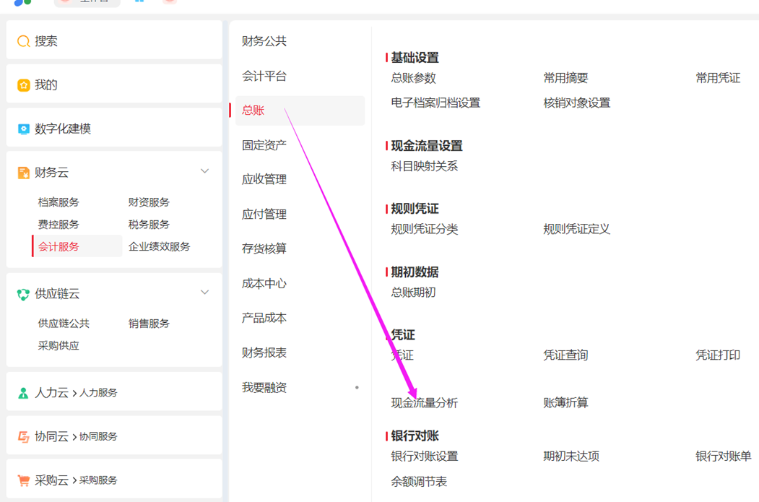
Task: Open 规则凭证定义
Action: tap(576, 229)
